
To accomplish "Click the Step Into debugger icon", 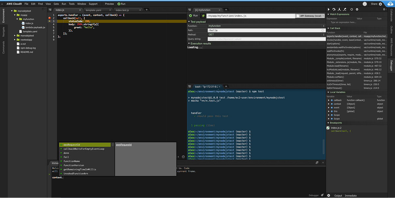I will tap(339, 9).
